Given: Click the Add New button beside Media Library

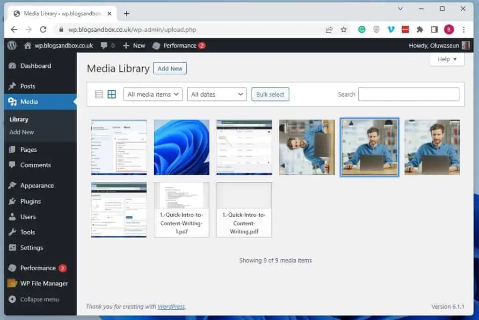Looking at the screenshot, I should click(x=170, y=69).
